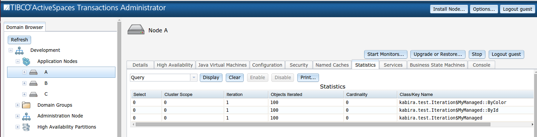Select the Domain Groups tree item

click(55, 105)
